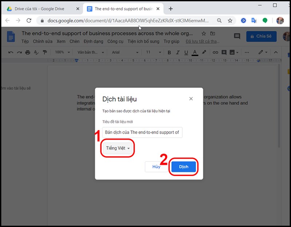Expand the Arial font dropdown
The image size is (291, 227).
coord(125,52)
